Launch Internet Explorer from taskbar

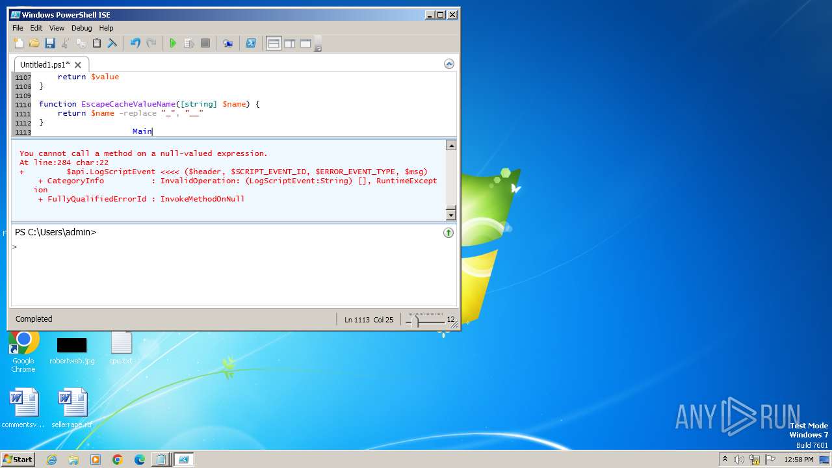click(x=51, y=460)
